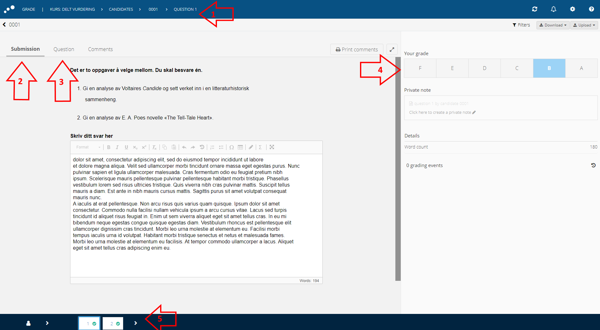Open the Upload dropdown
The image size is (600, 330).
click(584, 25)
